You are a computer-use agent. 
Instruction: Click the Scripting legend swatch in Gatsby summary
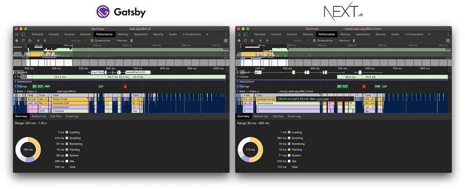coord(67,138)
